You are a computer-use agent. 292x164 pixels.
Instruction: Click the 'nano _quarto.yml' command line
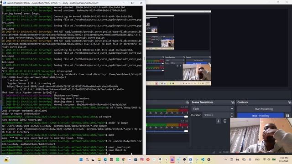click(120, 147)
